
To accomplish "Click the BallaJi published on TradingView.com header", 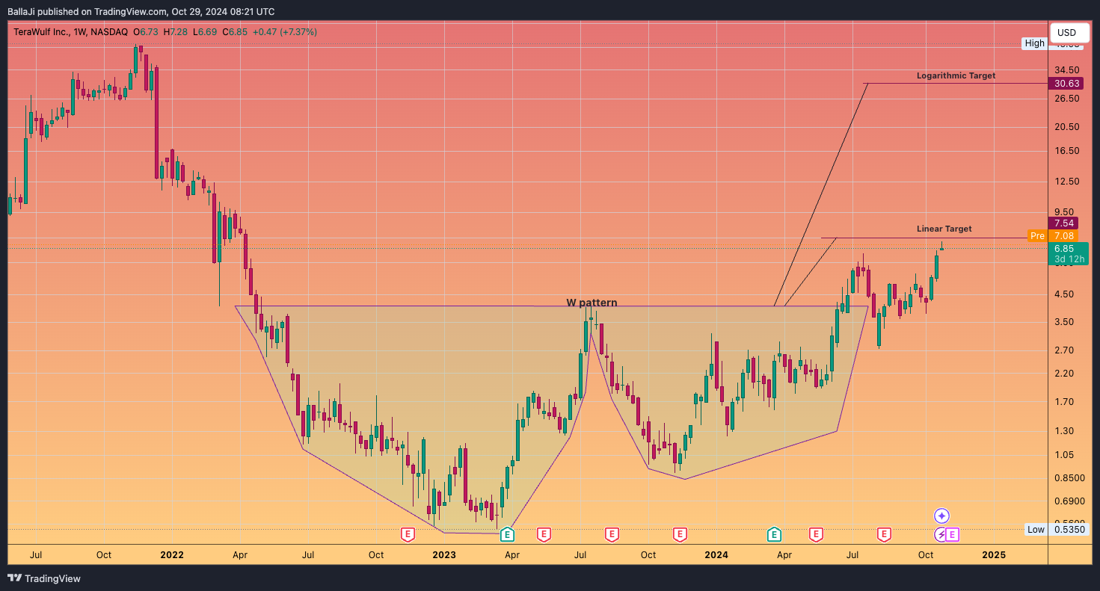I will point(141,11).
